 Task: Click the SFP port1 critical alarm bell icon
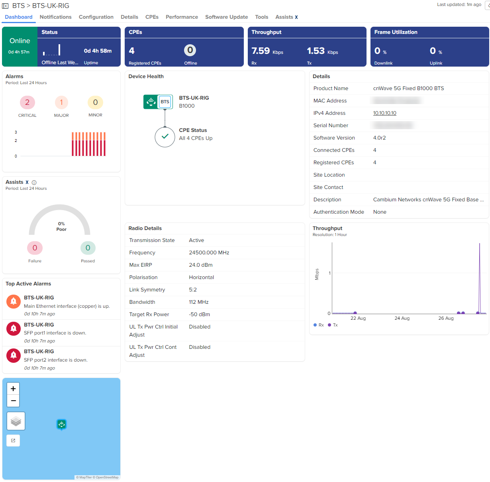[x=14, y=328]
